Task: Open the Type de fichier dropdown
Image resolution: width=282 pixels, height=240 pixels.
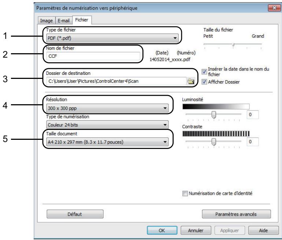Action: tap(112, 38)
